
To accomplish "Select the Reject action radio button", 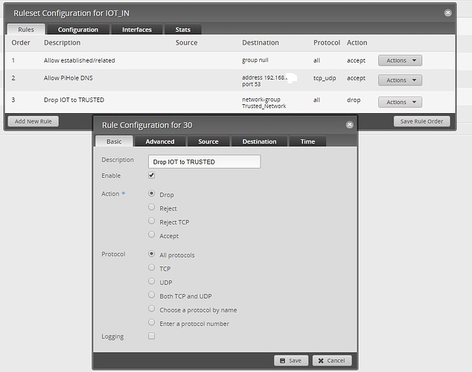I will click(x=151, y=207).
